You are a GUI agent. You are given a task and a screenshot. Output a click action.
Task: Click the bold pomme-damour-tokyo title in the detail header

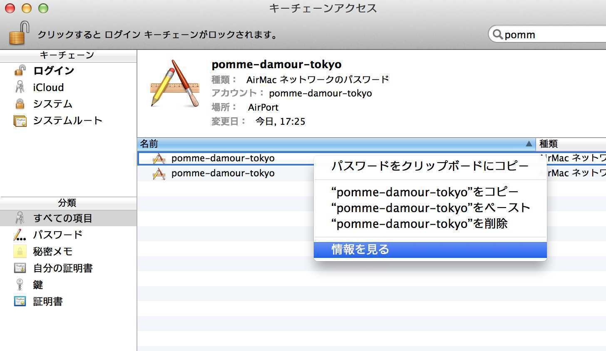pos(276,64)
